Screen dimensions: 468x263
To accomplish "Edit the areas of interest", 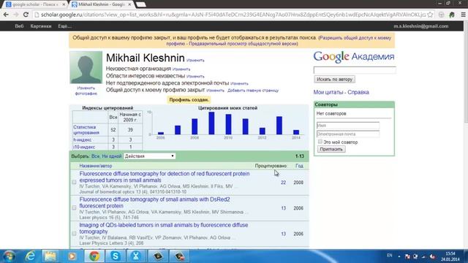I will (x=195, y=76).
